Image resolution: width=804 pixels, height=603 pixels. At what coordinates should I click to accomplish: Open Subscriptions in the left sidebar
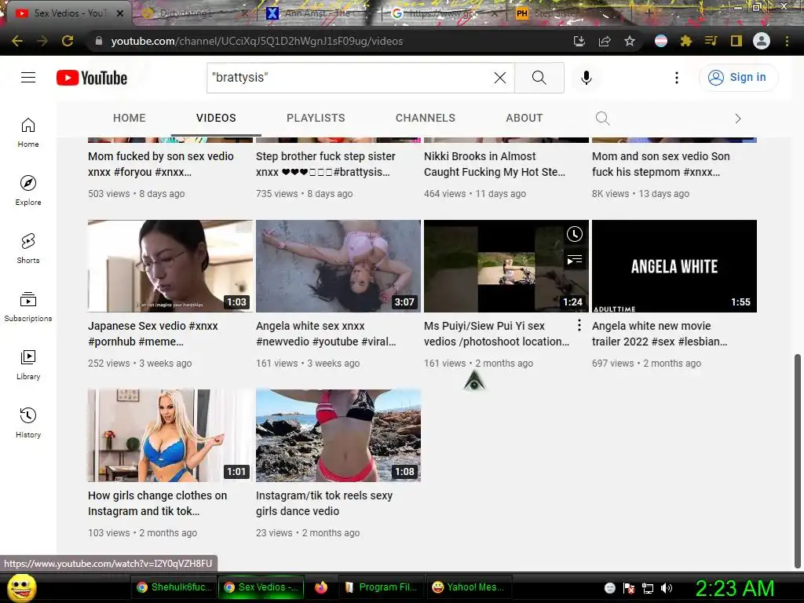click(28, 307)
